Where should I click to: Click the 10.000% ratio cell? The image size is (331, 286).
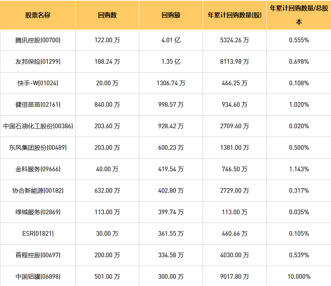pyautogui.click(x=299, y=276)
